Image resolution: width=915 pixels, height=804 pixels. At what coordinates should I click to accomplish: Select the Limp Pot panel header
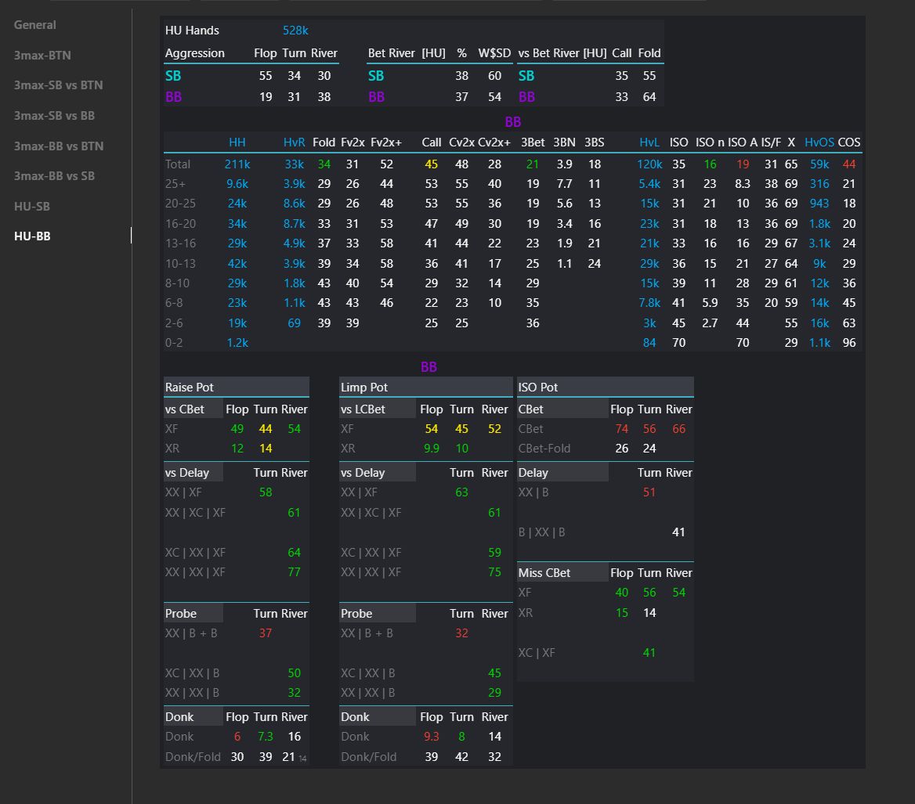(x=364, y=388)
